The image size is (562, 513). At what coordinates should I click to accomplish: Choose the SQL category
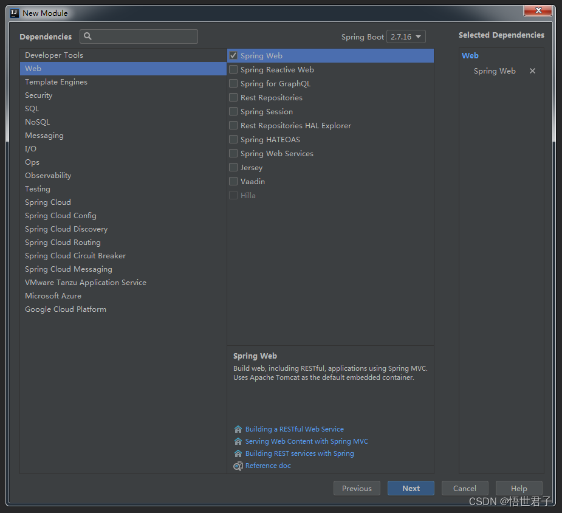pyautogui.click(x=123, y=109)
